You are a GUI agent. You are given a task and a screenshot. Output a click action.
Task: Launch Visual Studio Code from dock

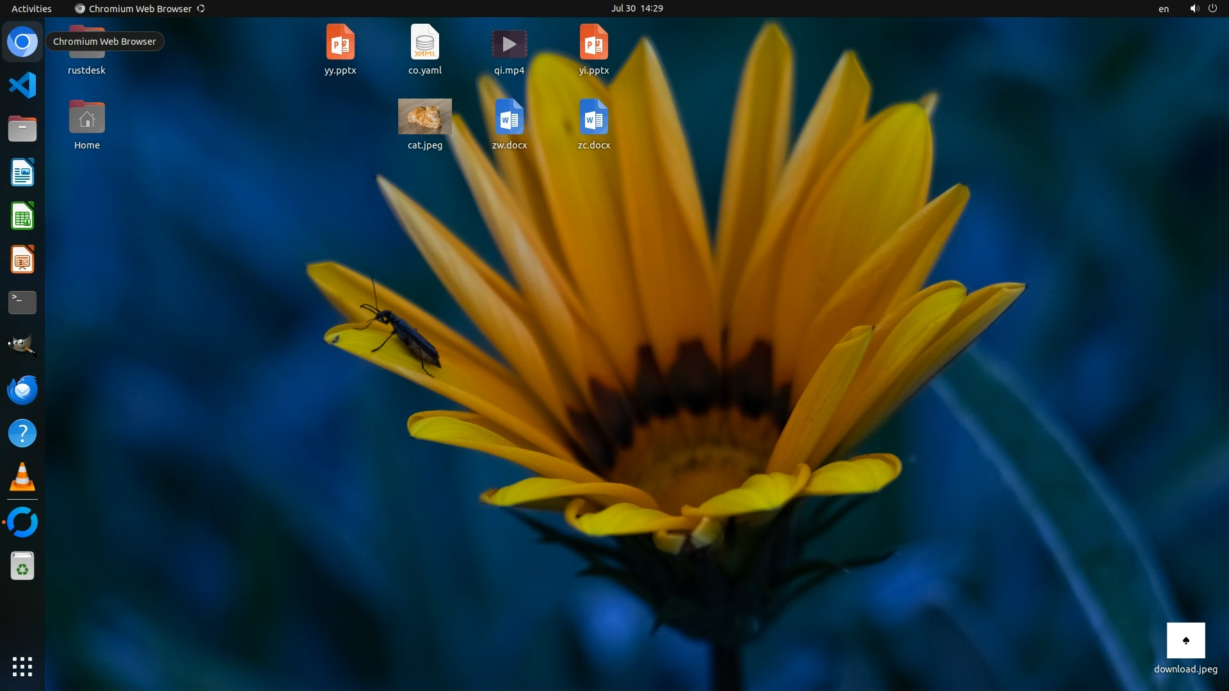22,85
